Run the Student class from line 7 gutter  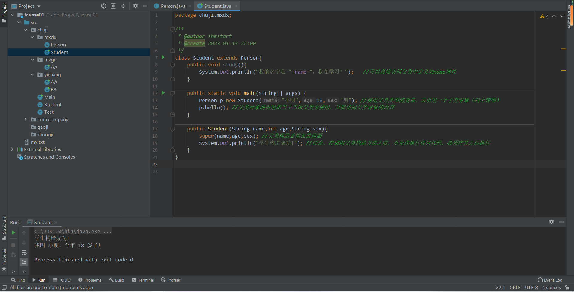coord(163,57)
